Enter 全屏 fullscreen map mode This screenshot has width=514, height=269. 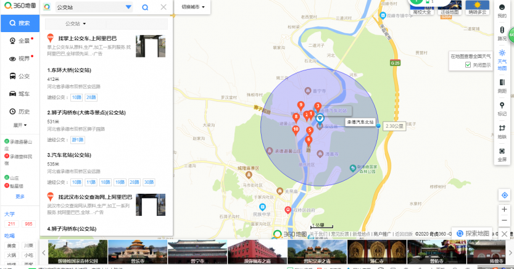502,153
